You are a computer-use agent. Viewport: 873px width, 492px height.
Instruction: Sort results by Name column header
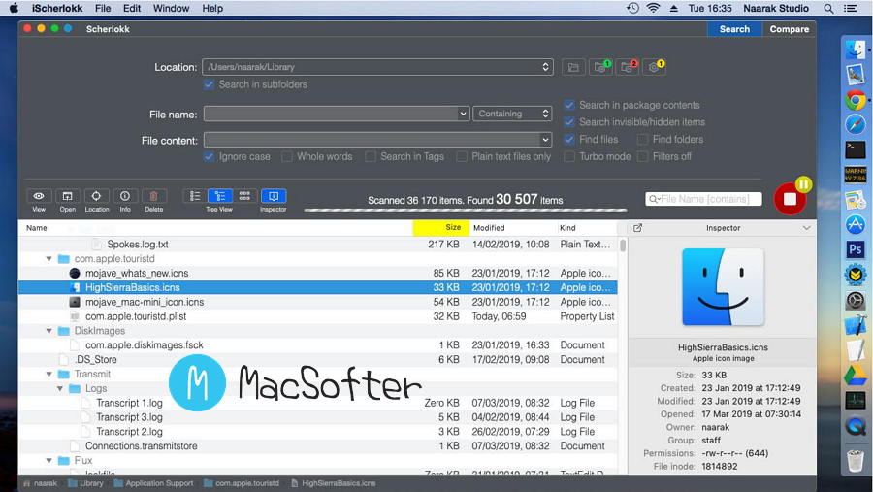point(215,228)
